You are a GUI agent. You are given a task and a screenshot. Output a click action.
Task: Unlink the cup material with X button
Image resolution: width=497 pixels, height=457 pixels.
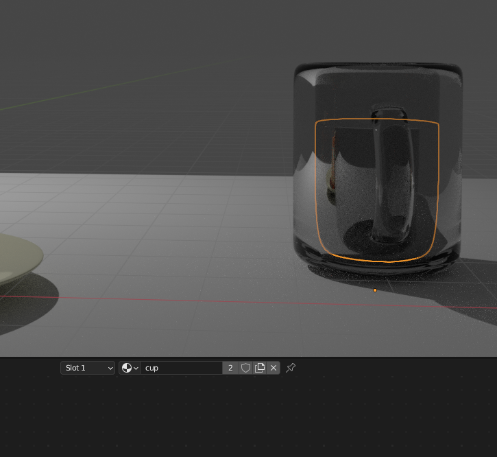pos(274,368)
